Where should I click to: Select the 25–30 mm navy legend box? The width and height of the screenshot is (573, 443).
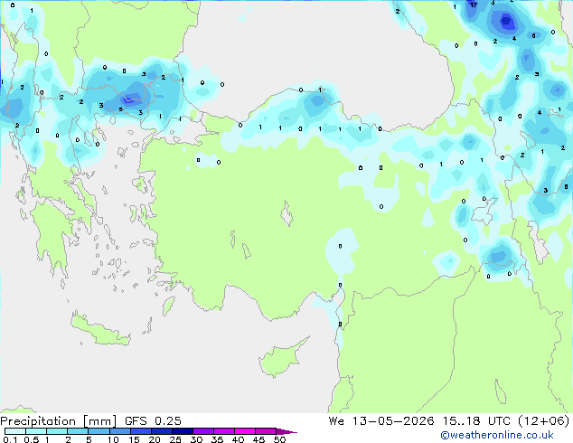click(x=183, y=431)
